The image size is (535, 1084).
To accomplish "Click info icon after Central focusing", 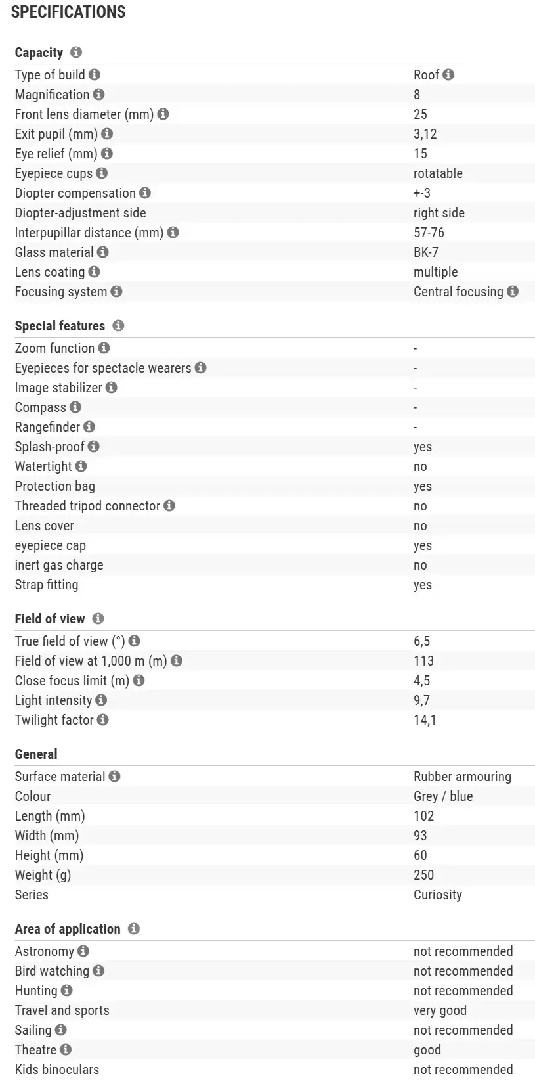I will point(513,292).
